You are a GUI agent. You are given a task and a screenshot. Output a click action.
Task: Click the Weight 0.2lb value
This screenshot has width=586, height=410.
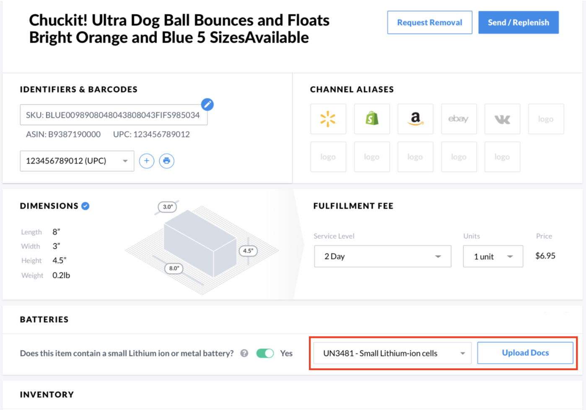61,275
